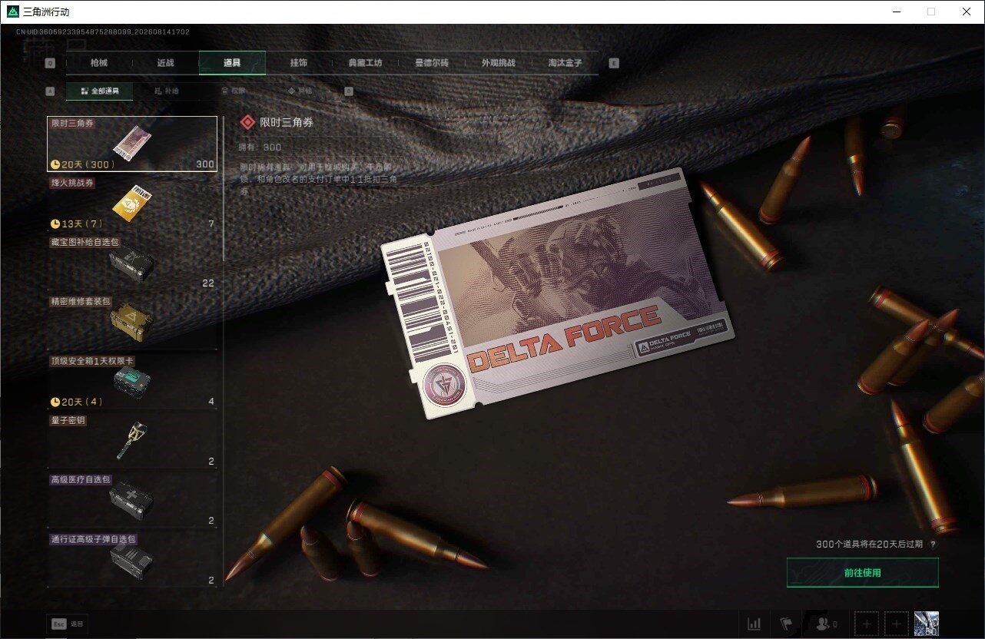Open the expiry help question mark
The height and width of the screenshot is (639, 985).
point(933,545)
